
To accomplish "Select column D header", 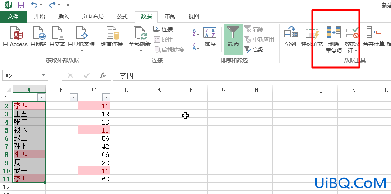I will point(126,90).
